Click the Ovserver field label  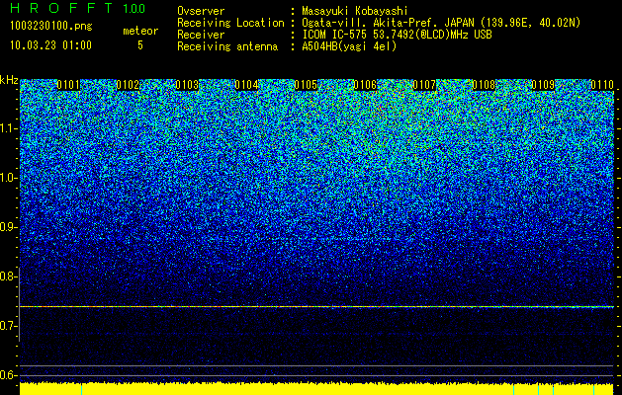click(201, 12)
